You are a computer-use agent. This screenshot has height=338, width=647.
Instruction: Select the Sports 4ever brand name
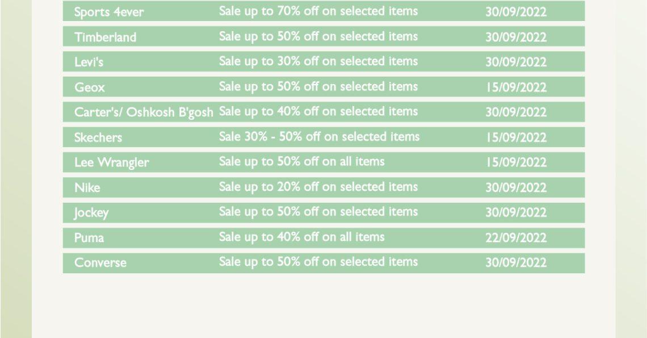click(109, 12)
